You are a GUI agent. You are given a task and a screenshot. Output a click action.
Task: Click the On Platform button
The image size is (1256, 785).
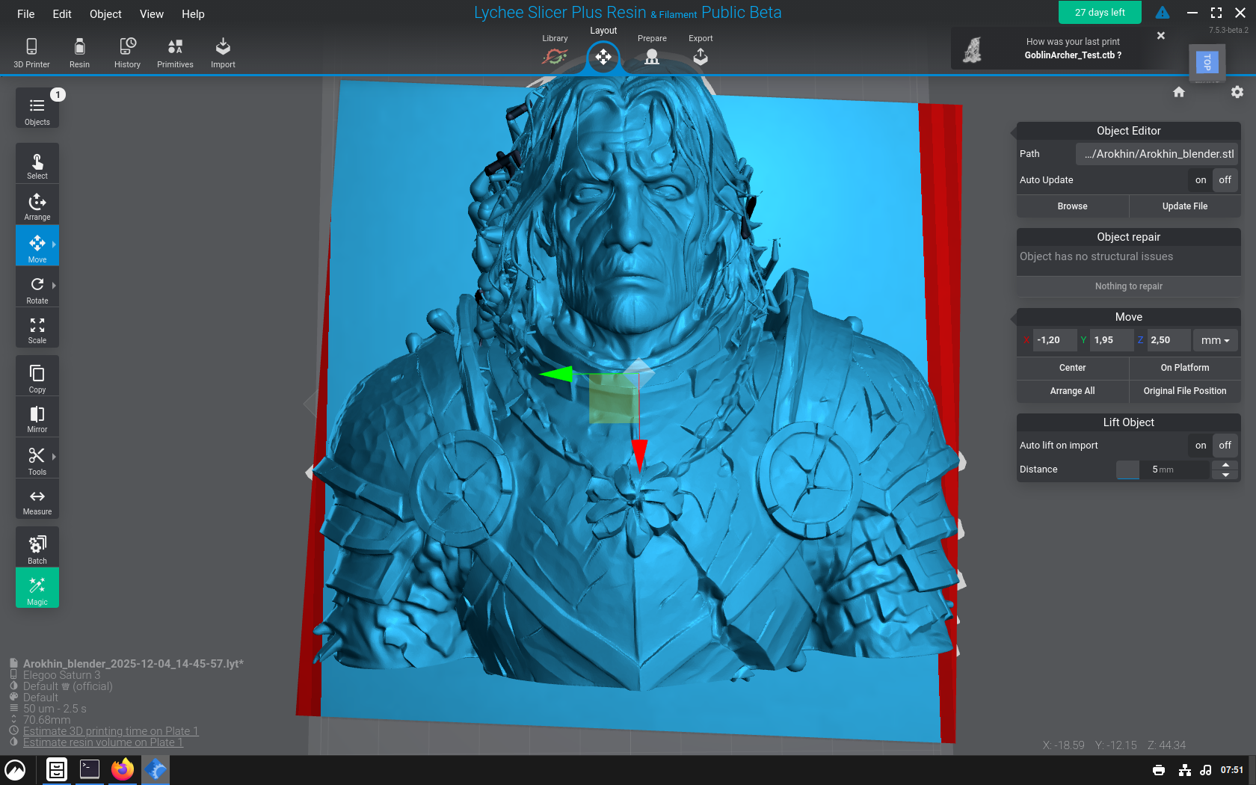tap(1185, 368)
